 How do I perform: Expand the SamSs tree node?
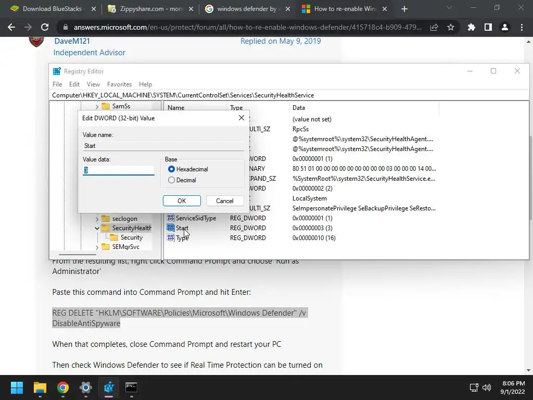tap(97, 106)
